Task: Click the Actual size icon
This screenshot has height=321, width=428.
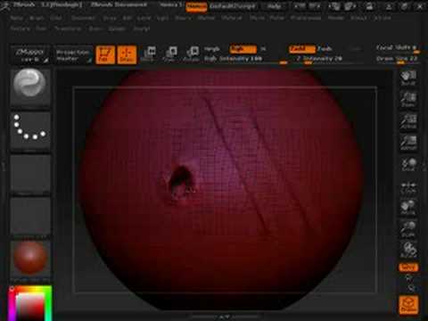Action: click(x=408, y=121)
